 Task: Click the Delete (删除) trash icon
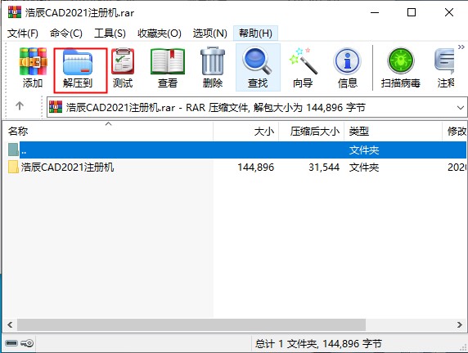click(x=212, y=68)
